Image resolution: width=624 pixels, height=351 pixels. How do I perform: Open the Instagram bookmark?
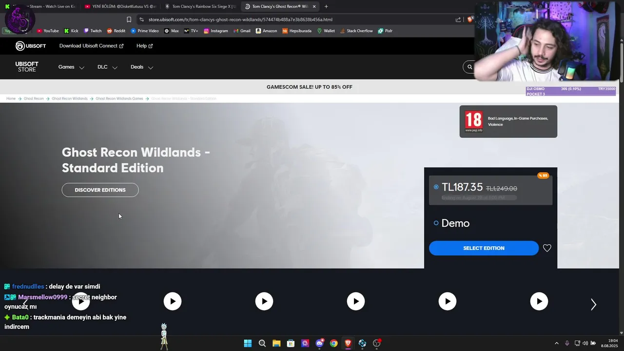coord(216,31)
